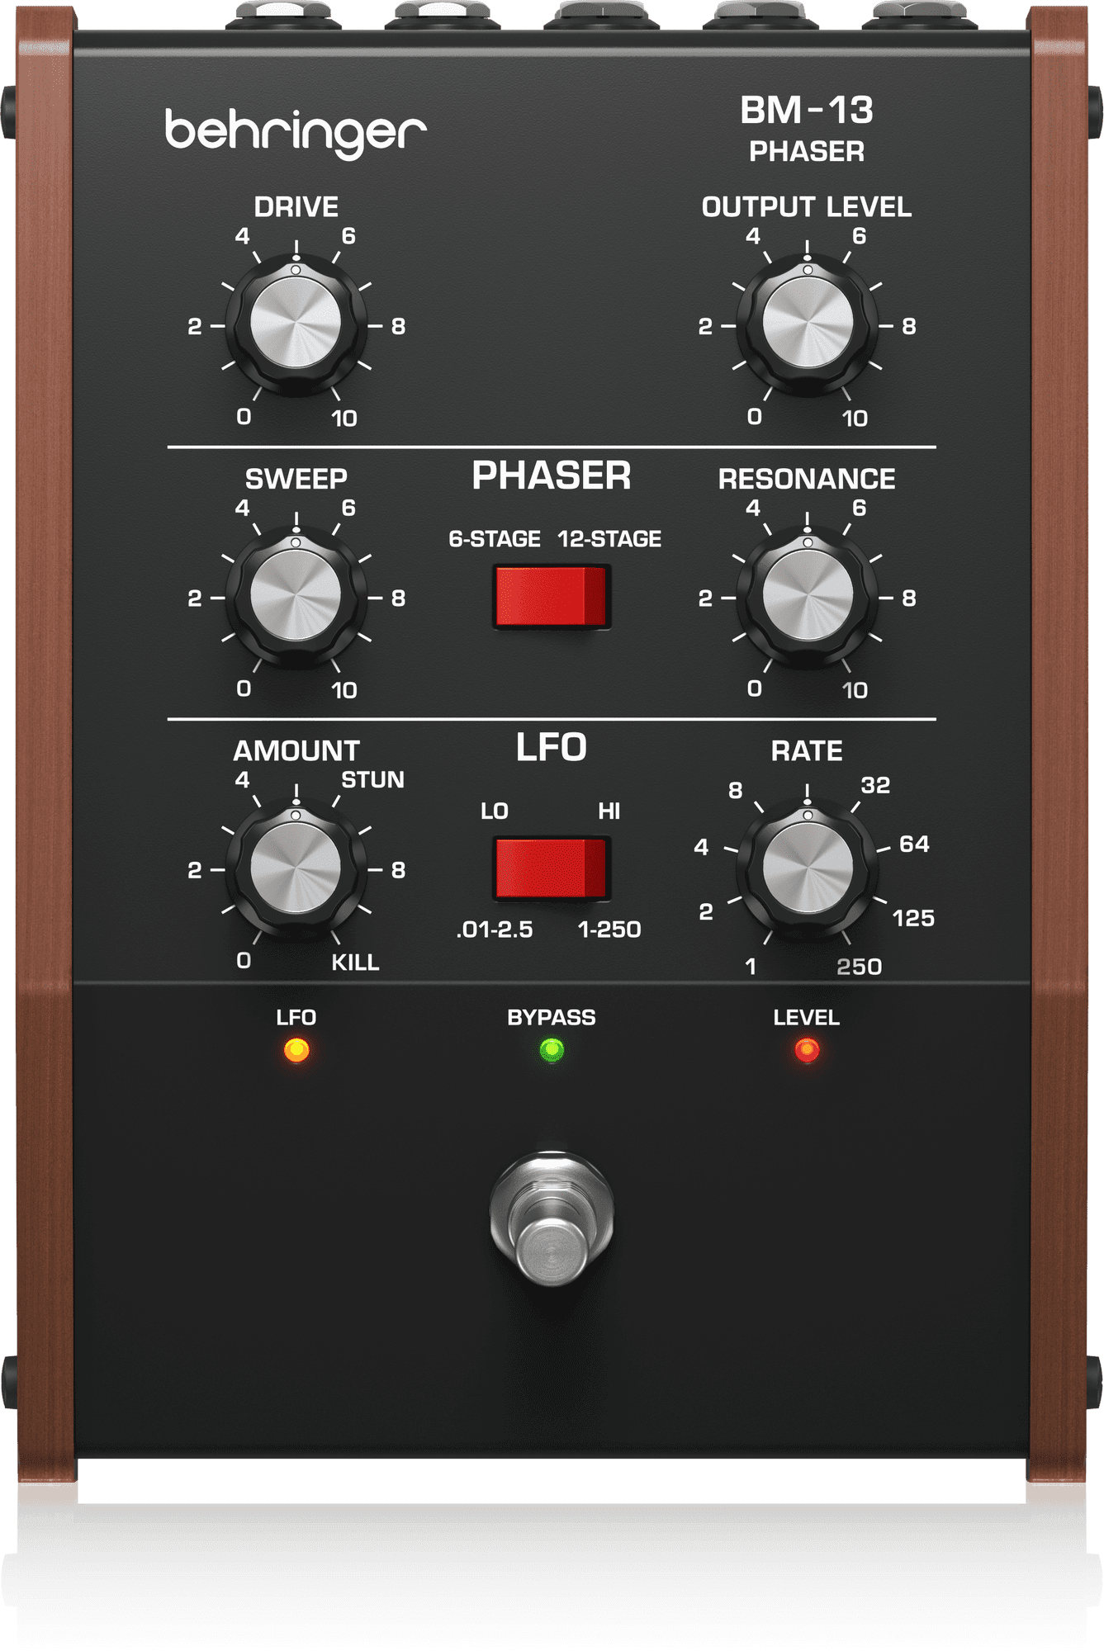Click the DRIVE knob
This screenshot has width=1104, height=1651.
click(296, 324)
